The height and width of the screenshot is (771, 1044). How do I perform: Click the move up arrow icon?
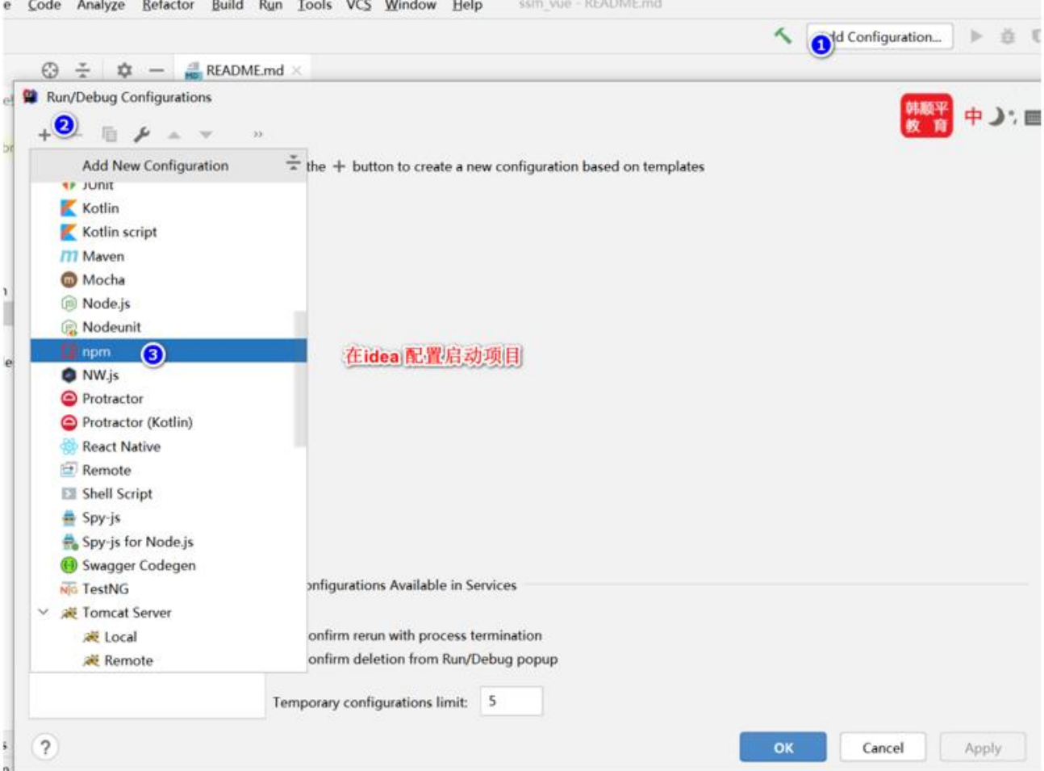[174, 135]
